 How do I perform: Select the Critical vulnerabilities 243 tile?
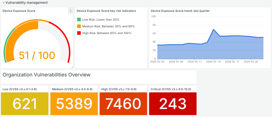point(172,104)
